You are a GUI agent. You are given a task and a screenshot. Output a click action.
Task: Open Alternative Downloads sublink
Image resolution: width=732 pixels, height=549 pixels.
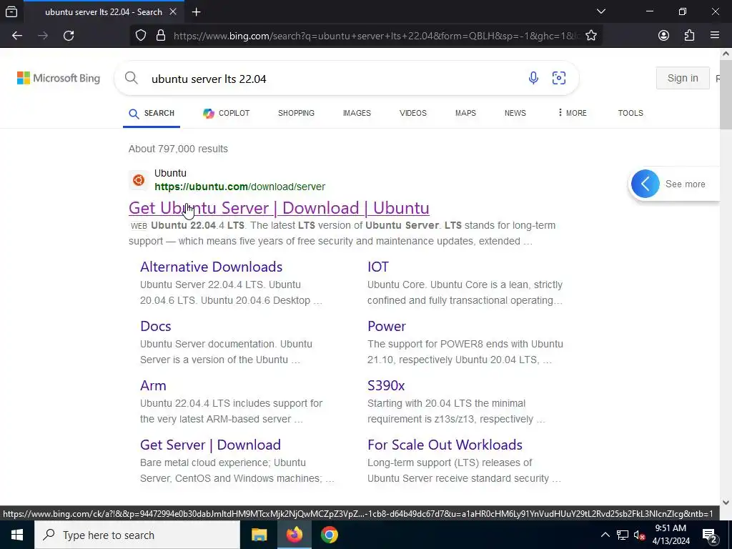211,267
